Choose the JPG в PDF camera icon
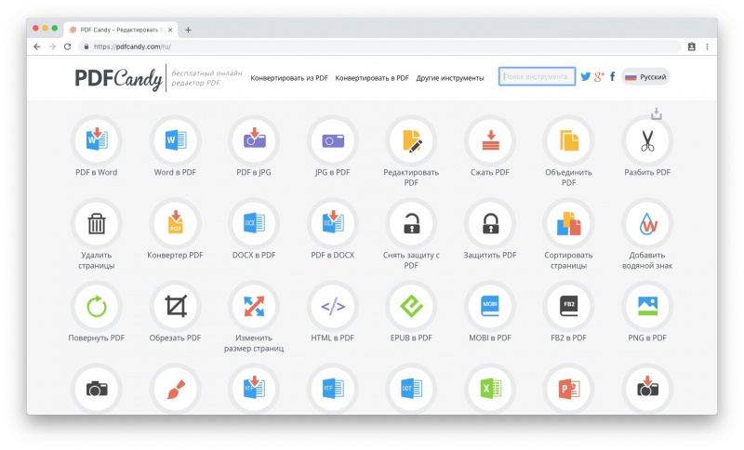 point(333,140)
